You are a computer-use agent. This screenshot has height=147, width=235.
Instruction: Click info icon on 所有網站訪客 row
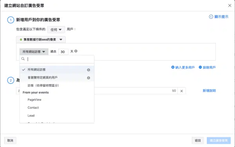coord(89,70)
